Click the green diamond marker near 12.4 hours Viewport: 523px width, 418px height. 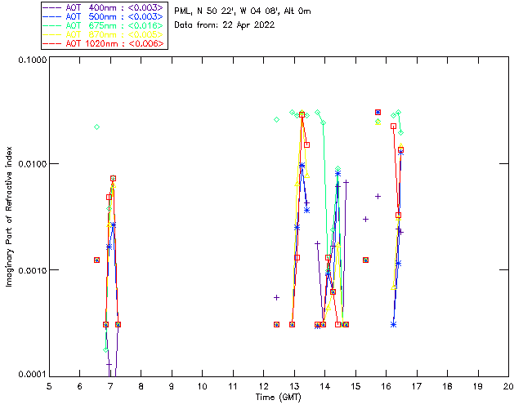tap(276, 120)
